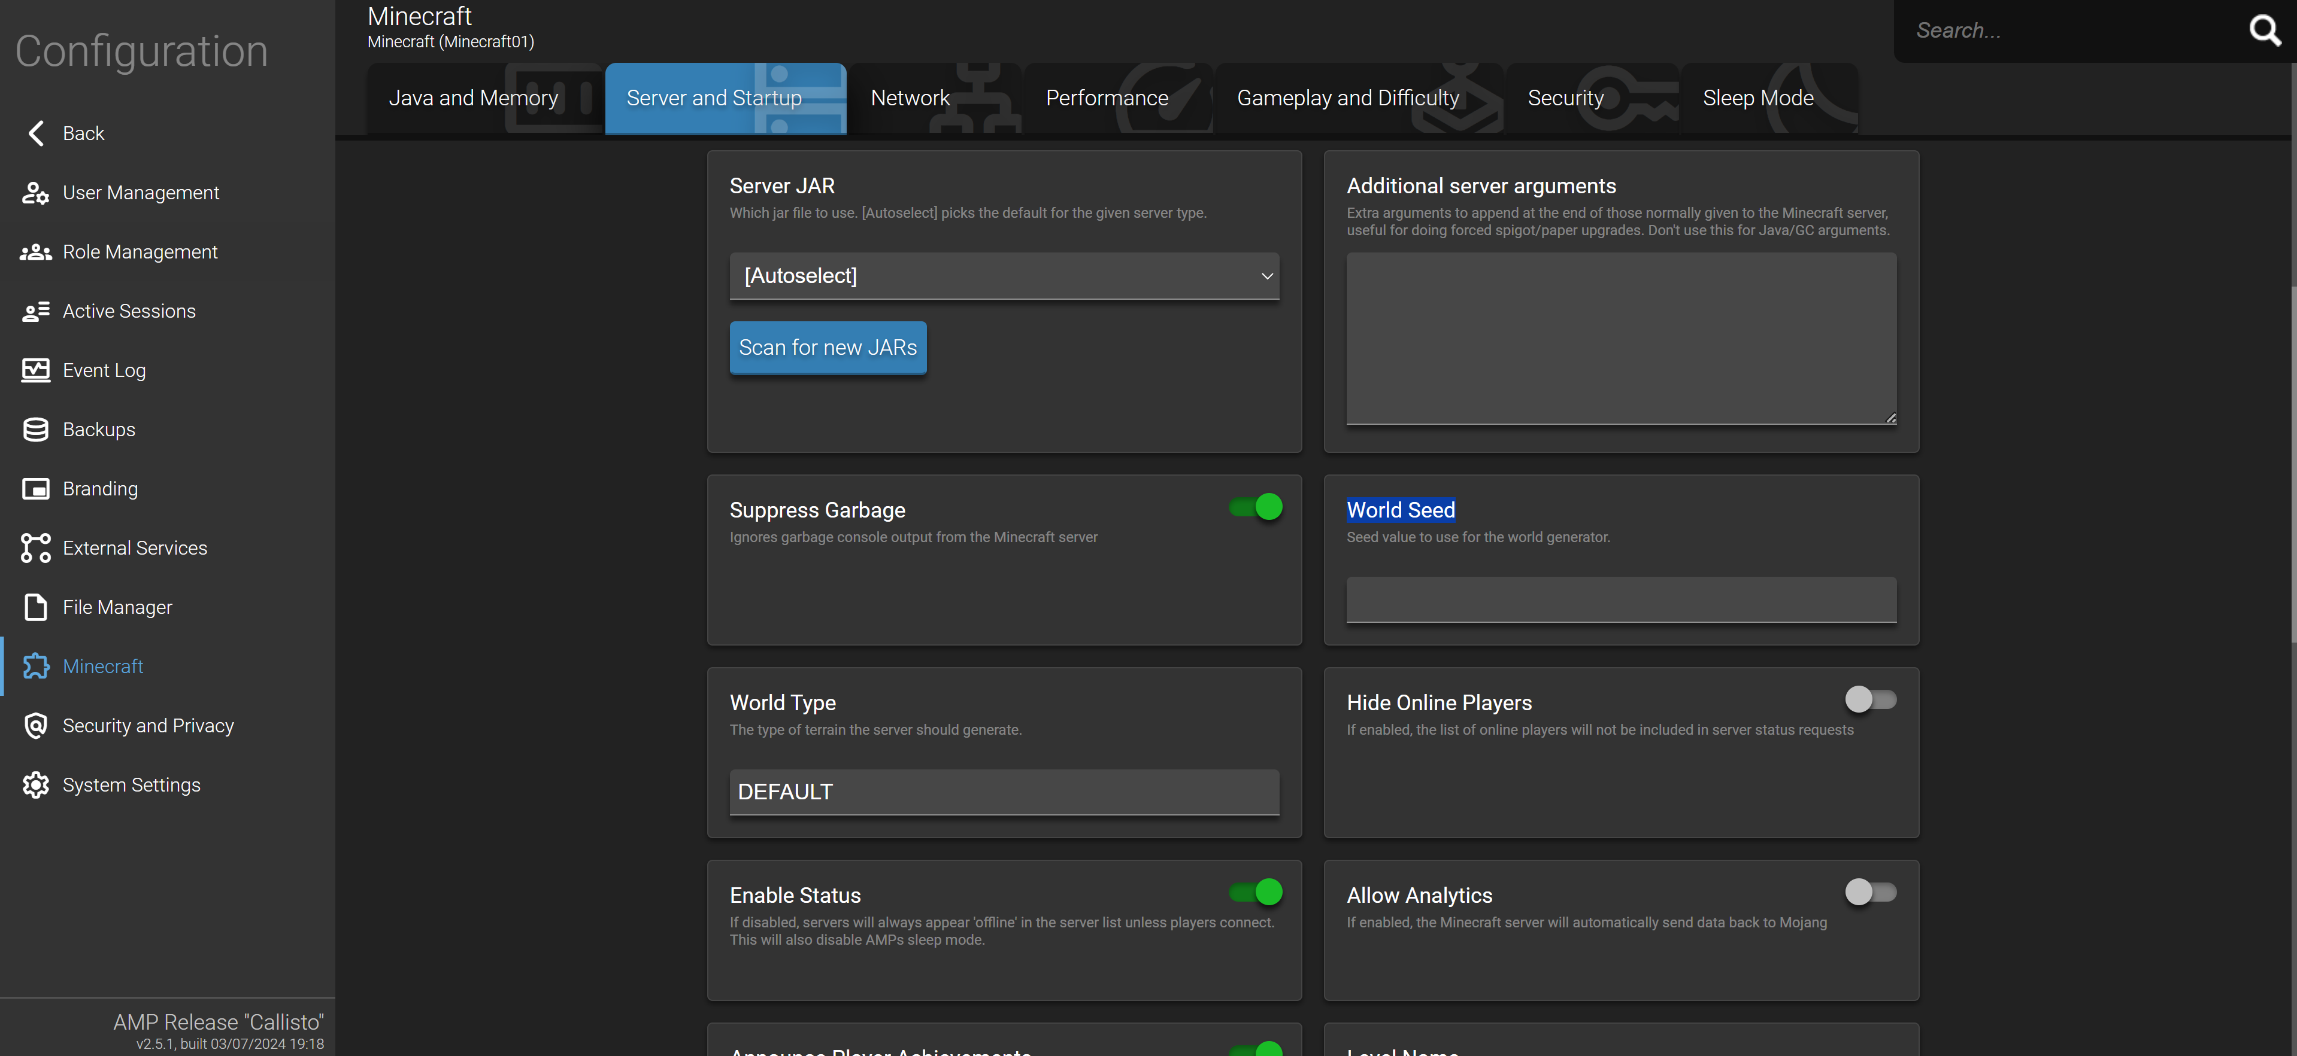Enable the Allow Analytics switch
The height and width of the screenshot is (1056, 2297).
(x=1871, y=892)
